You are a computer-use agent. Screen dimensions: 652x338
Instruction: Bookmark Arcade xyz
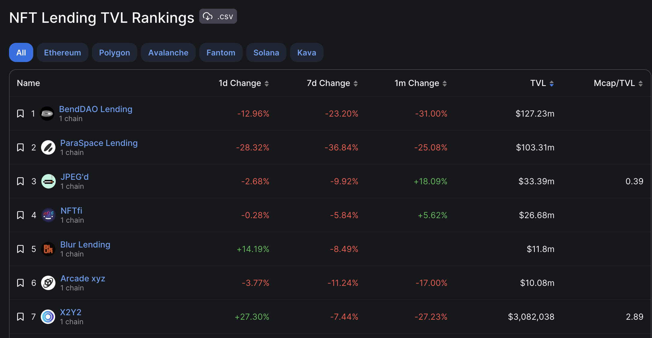pyautogui.click(x=20, y=283)
